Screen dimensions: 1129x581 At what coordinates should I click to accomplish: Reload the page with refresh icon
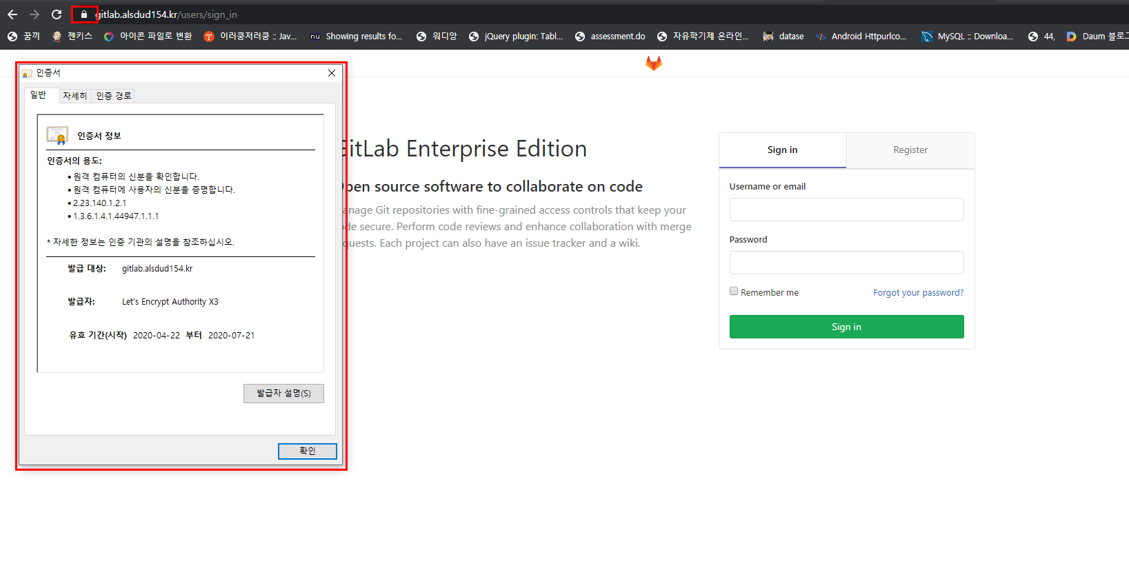click(x=57, y=14)
